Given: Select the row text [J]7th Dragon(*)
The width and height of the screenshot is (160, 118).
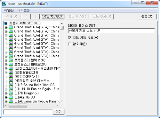Looking at the screenshot, I should click(x=27, y=93).
